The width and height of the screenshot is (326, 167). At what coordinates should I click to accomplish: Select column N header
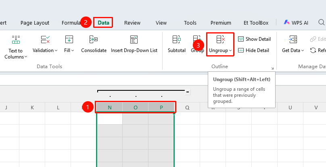[x=110, y=107]
